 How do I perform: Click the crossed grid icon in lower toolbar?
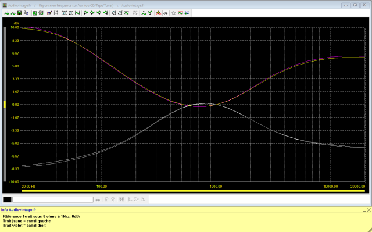(121, 199)
